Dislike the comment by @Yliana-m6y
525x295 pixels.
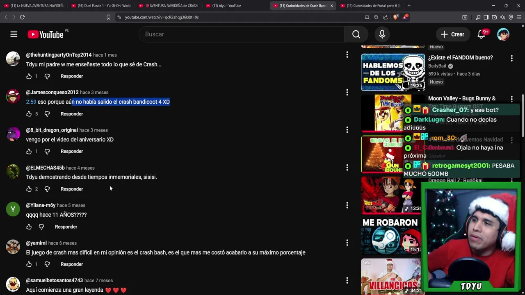41,227
